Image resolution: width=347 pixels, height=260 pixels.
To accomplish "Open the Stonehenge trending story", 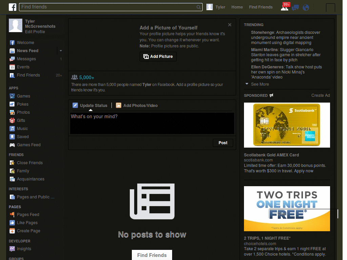I will (285, 38).
